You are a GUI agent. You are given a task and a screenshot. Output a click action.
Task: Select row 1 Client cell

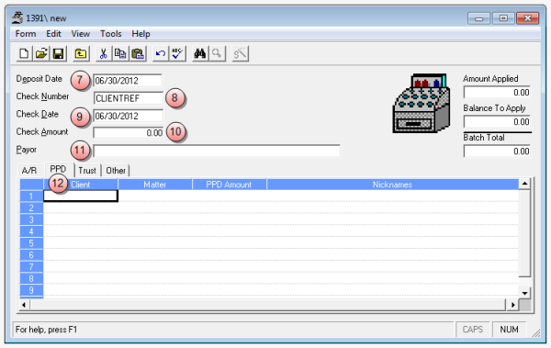pos(81,196)
